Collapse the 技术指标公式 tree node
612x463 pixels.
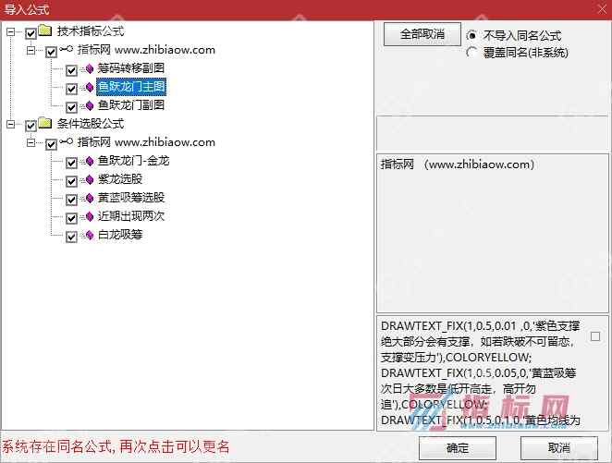(11, 31)
